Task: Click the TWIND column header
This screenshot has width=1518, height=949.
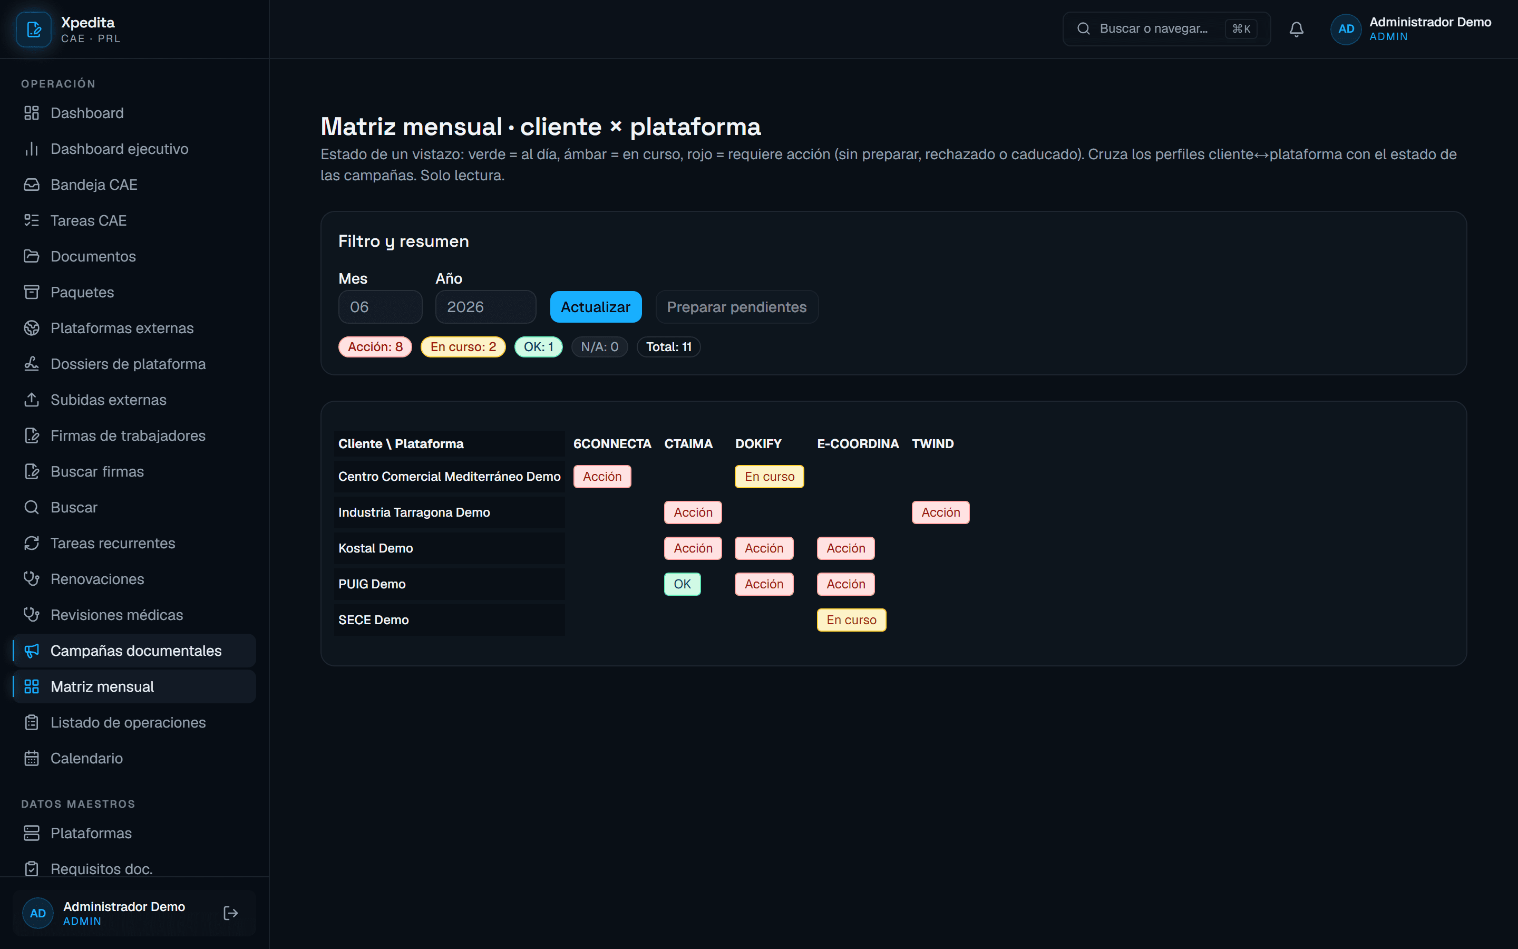Action: [932, 444]
